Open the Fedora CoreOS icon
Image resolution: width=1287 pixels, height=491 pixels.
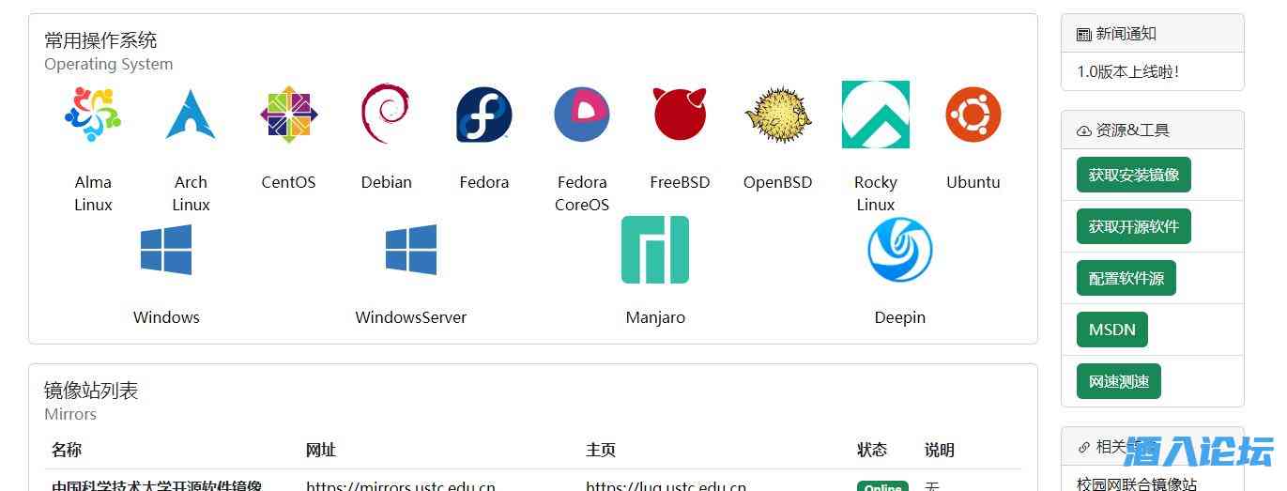[x=582, y=115]
